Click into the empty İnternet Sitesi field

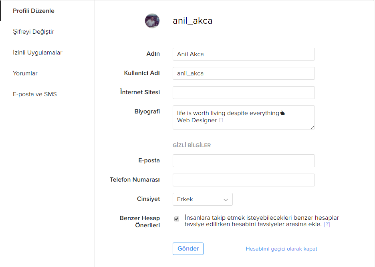[244, 93]
